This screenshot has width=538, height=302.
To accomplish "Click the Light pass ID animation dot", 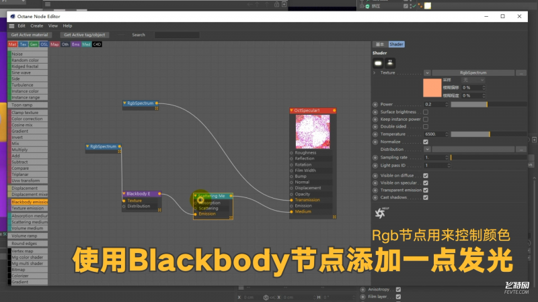I will tap(375, 165).
